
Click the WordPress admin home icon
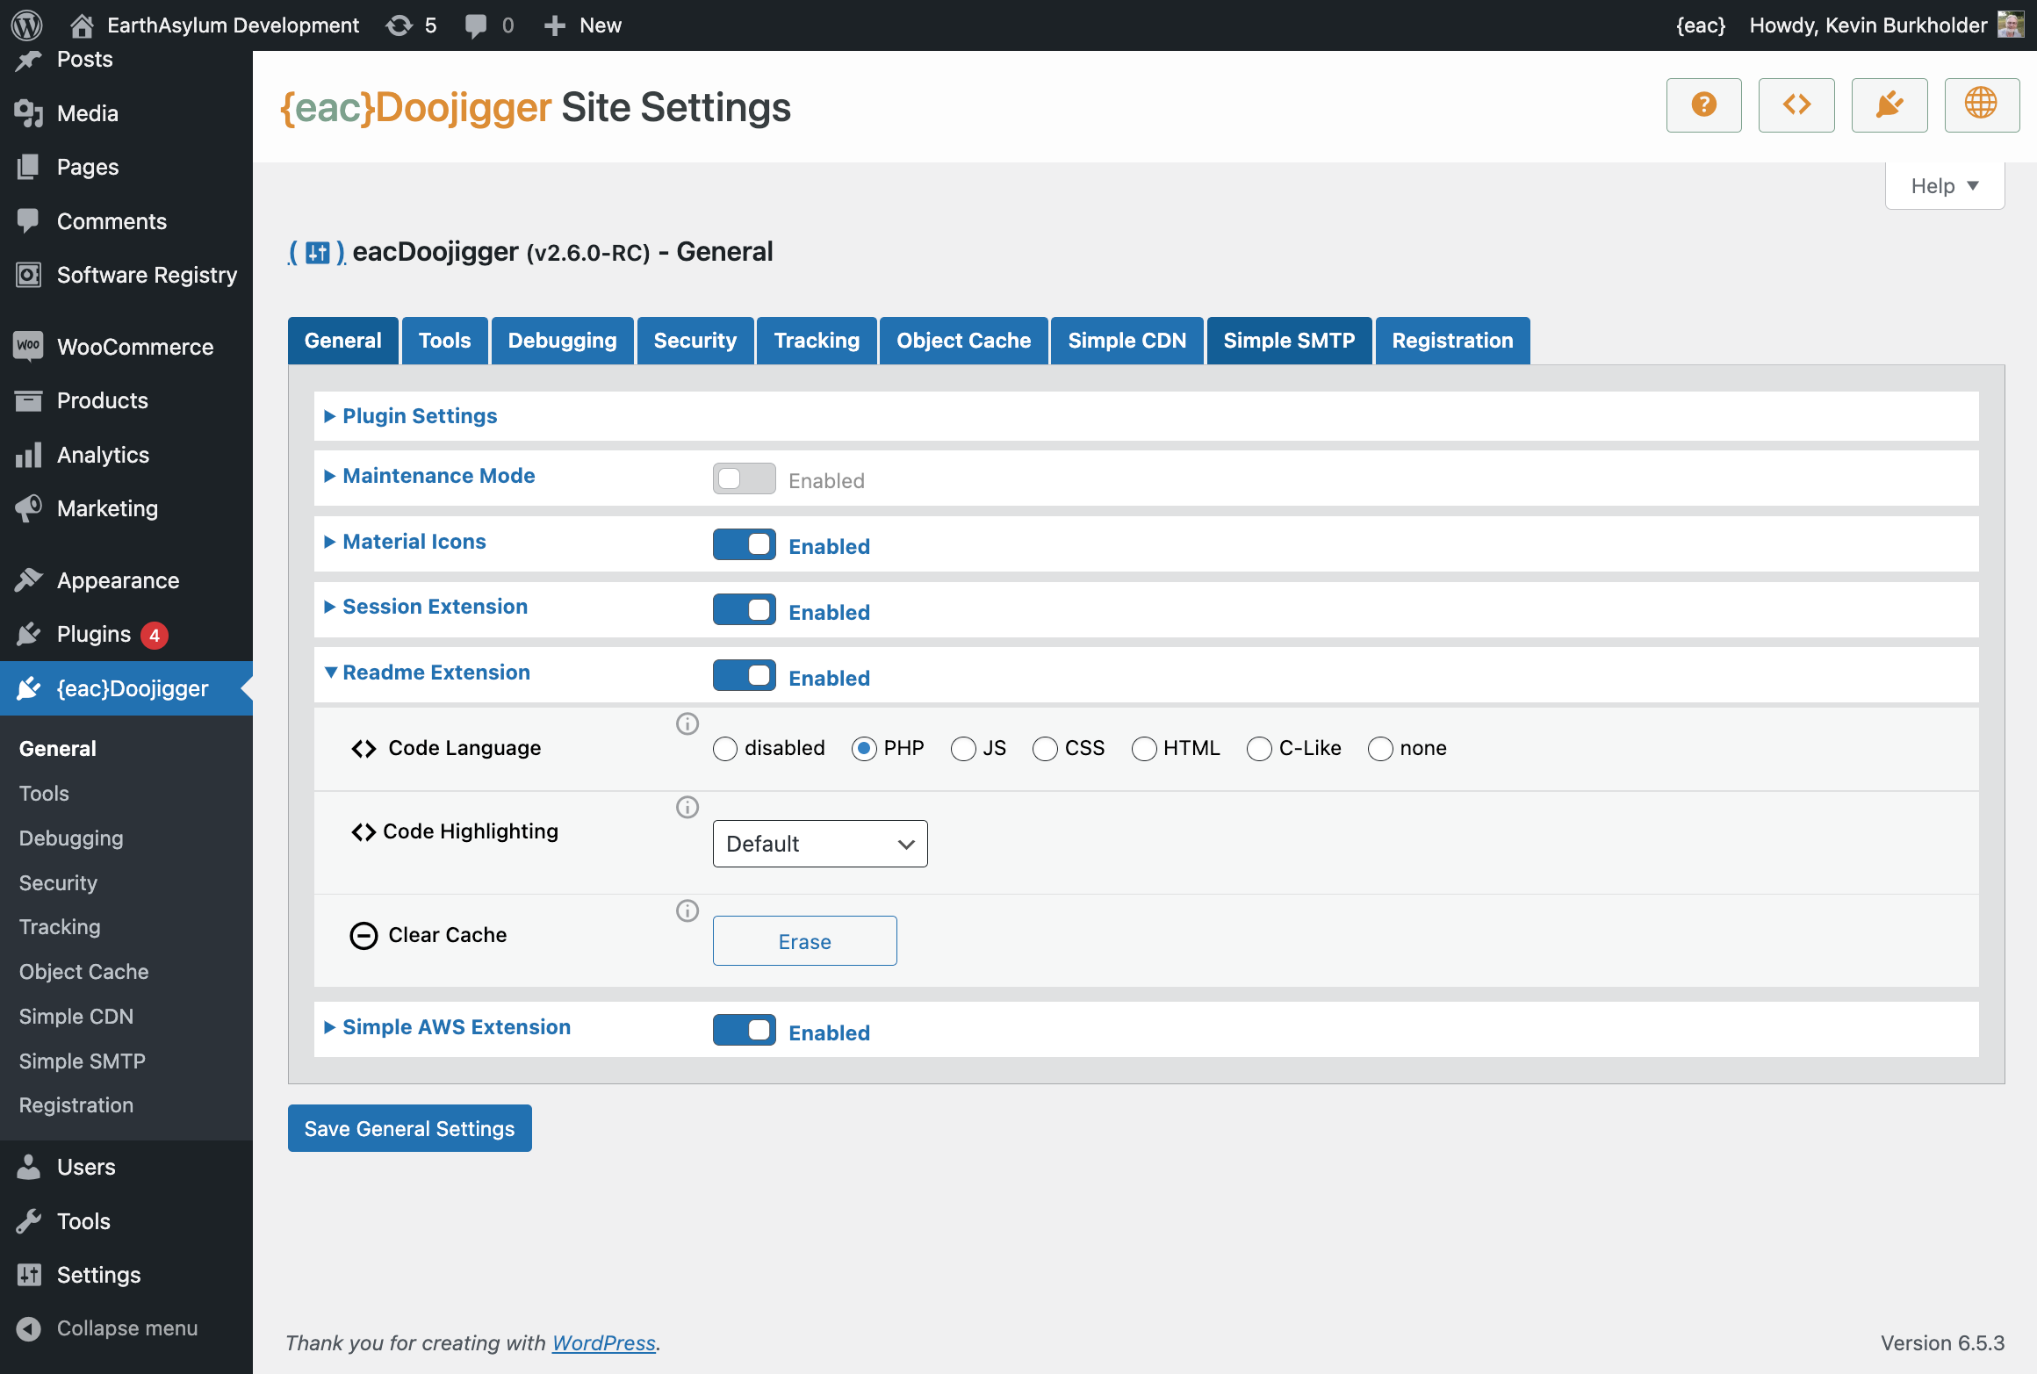coord(26,23)
